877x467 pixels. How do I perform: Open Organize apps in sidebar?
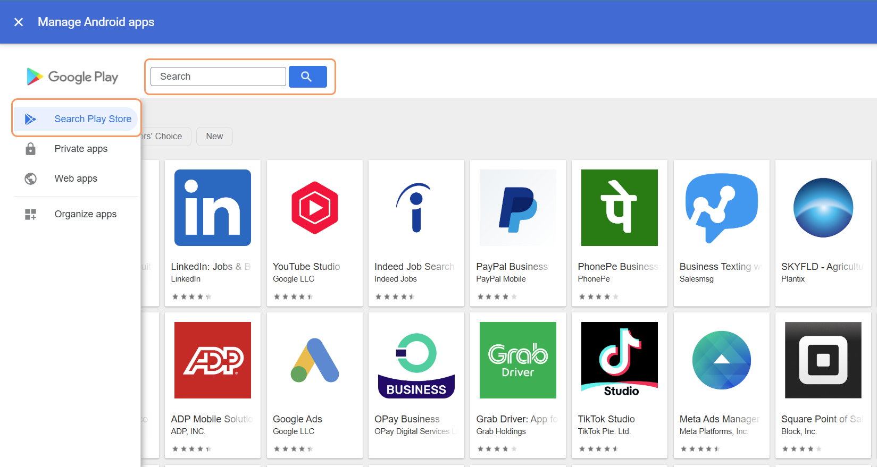pos(85,214)
